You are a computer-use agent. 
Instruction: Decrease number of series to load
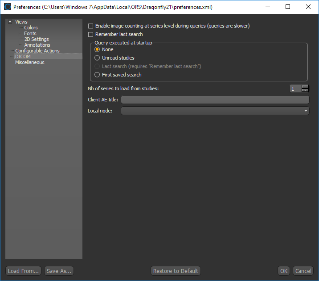pyautogui.click(x=305, y=91)
